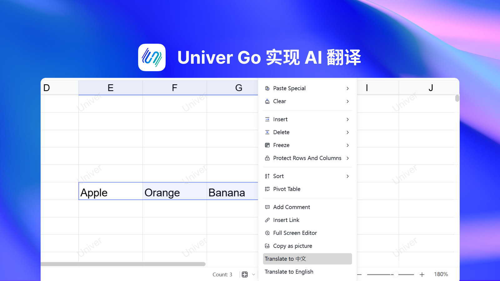Select column I header
500x281 pixels.
pyautogui.click(x=378, y=88)
